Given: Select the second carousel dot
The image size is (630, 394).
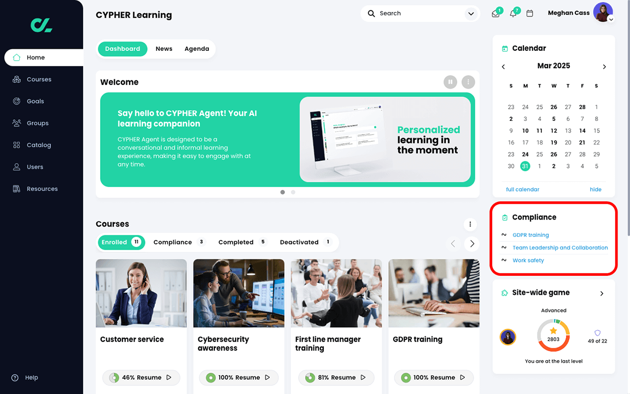Looking at the screenshot, I should [x=293, y=192].
